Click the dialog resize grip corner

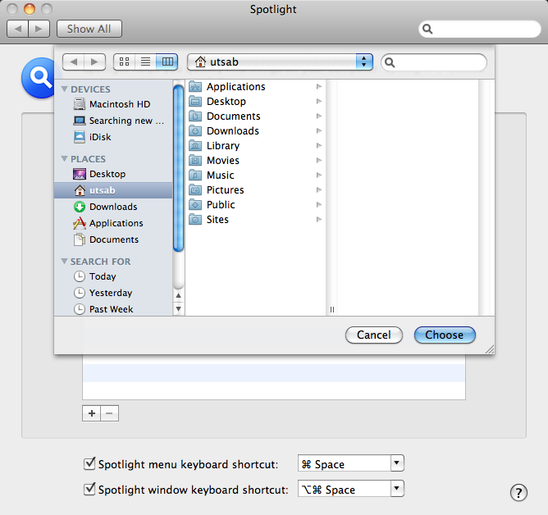(x=490, y=349)
